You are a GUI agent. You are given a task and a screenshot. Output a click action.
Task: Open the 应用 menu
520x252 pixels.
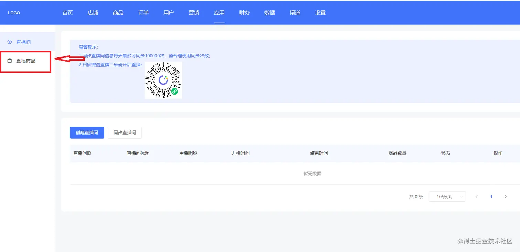[219, 13]
